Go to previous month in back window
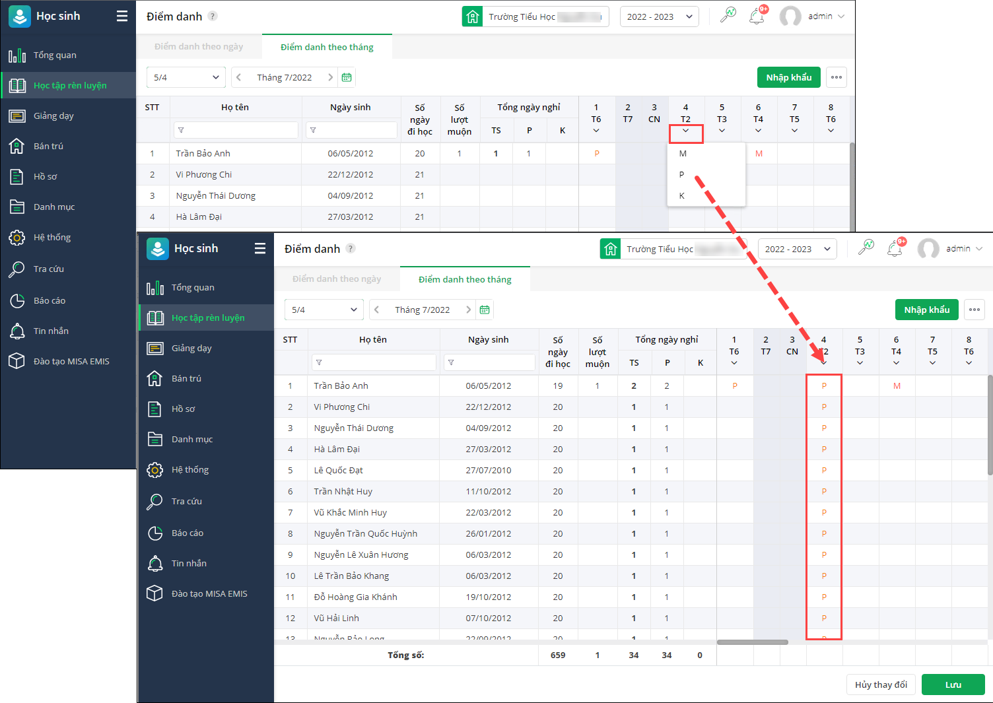The image size is (993, 703). coord(238,77)
